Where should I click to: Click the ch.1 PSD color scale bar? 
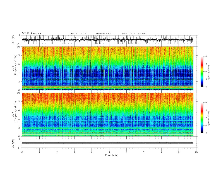202,72
